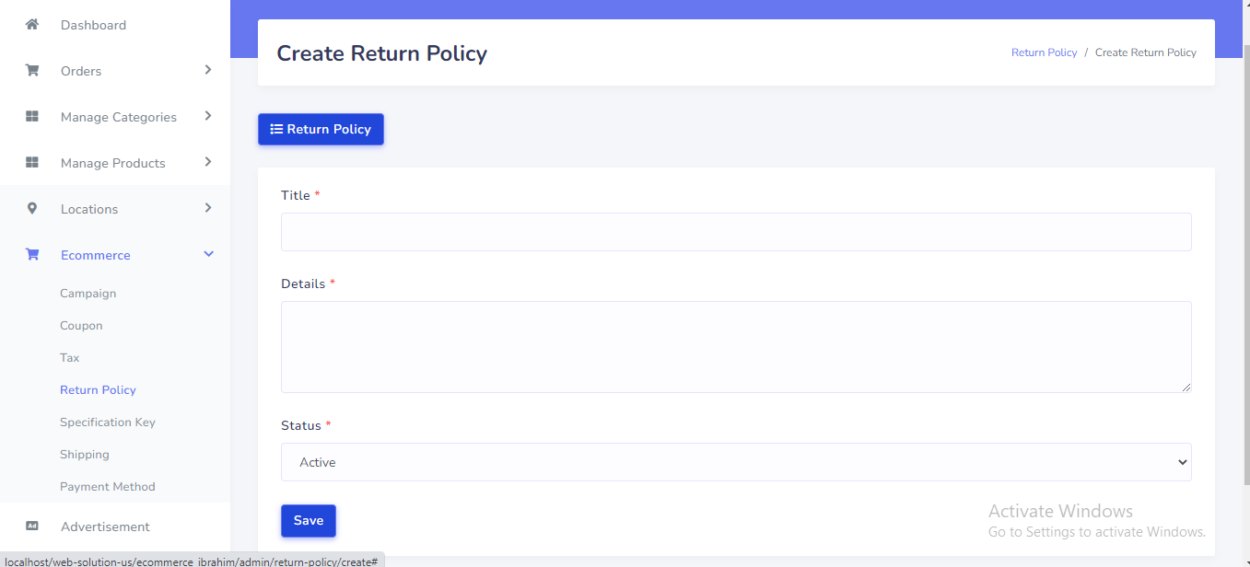
Task: Open the Payment Method menu item
Action: click(108, 487)
